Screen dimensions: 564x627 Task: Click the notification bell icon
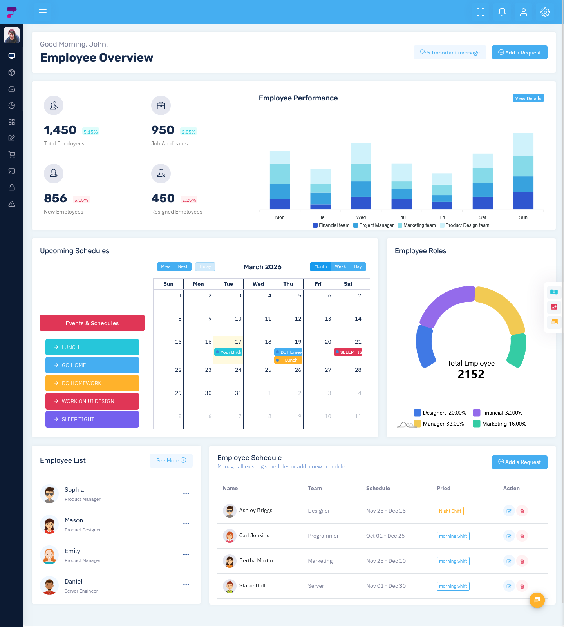(502, 12)
